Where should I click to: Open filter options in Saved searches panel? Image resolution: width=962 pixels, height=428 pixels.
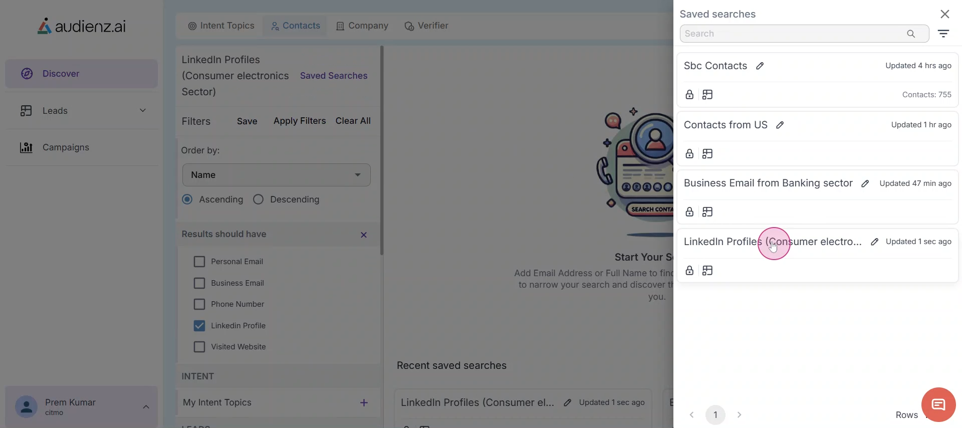pyautogui.click(x=943, y=34)
